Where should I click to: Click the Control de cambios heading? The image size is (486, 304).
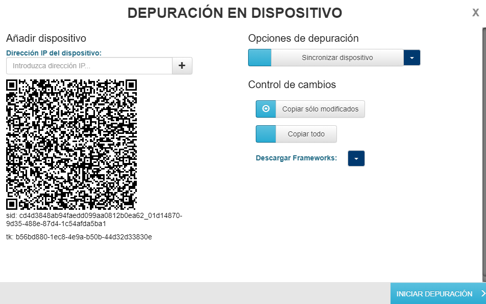point(292,85)
